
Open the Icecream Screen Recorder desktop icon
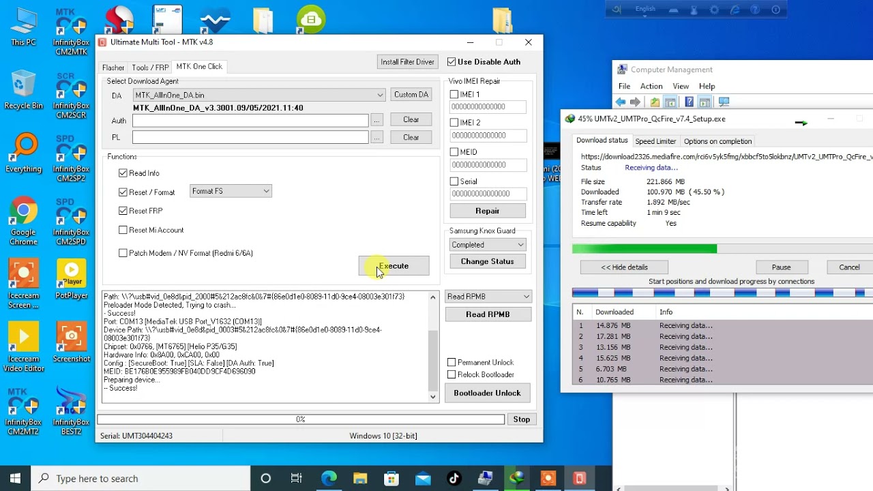click(x=23, y=284)
